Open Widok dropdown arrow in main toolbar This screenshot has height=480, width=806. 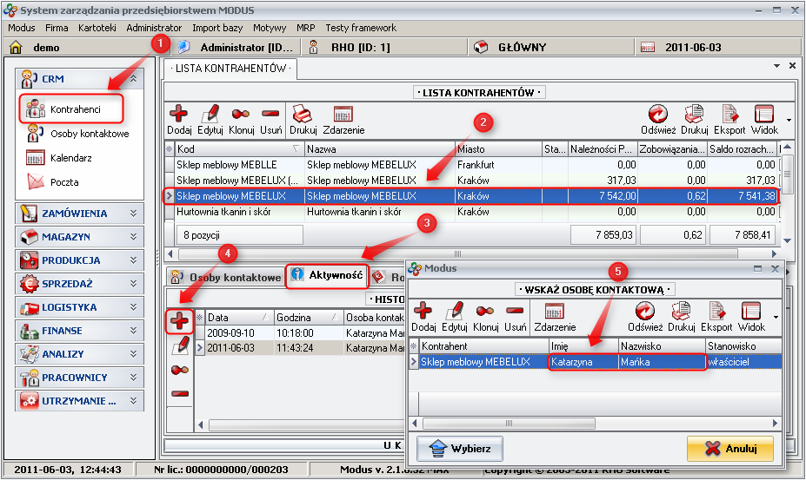point(789,119)
